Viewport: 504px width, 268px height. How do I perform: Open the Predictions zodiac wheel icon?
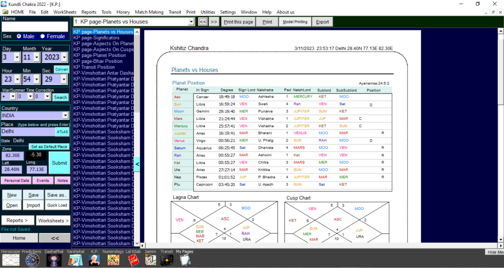(x=32, y=260)
